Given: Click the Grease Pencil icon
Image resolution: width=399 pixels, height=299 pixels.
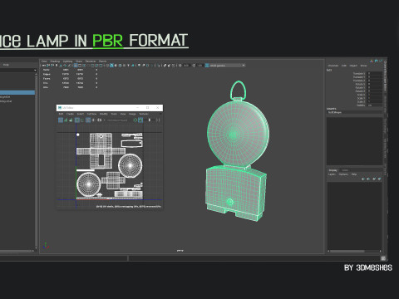Looking at the screenshot, I should pos(69,66).
